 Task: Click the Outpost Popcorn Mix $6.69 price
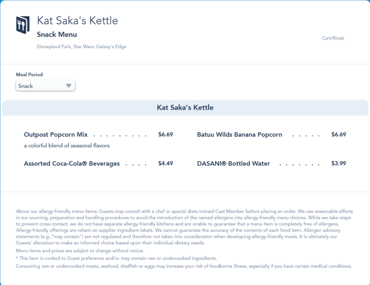pyautogui.click(x=165, y=135)
